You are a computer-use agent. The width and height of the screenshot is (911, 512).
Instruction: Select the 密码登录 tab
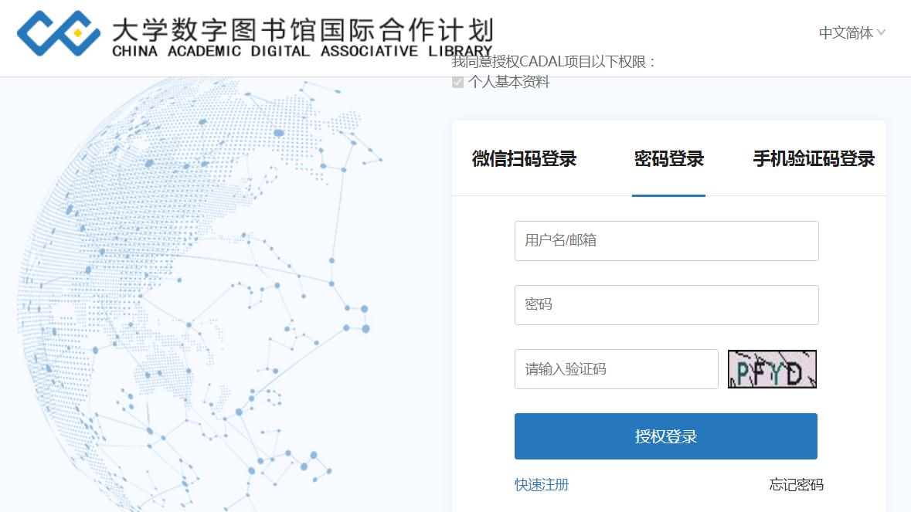point(668,159)
